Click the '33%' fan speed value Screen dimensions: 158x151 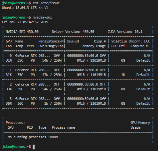click(x=9, y=89)
